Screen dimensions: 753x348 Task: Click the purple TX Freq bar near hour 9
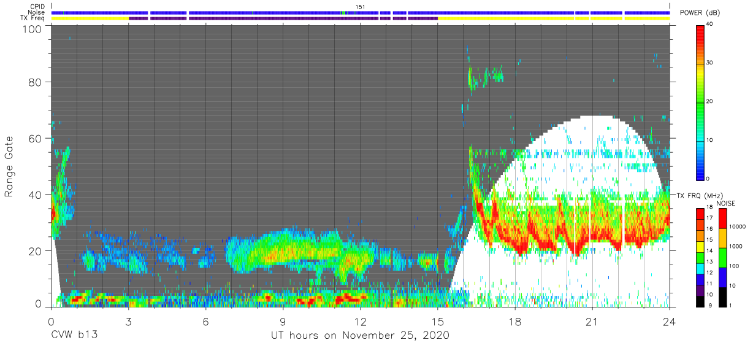pyautogui.click(x=283, y=18)
